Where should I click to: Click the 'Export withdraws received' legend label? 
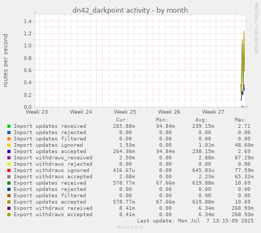point(53,208)
